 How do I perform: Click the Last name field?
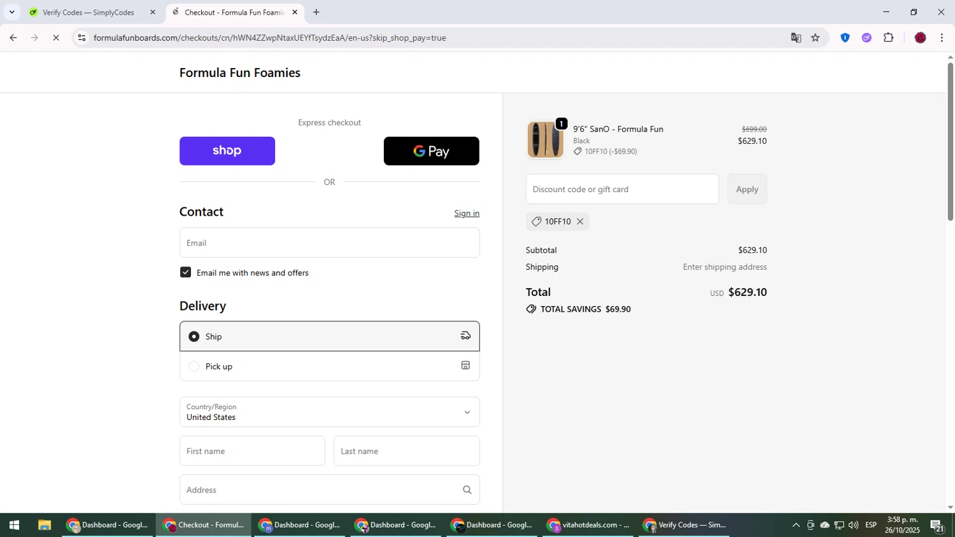406,451
